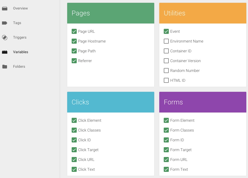Untick the Referrer checkbox
This screenshot has width=248, height=178.
[74, 61]
